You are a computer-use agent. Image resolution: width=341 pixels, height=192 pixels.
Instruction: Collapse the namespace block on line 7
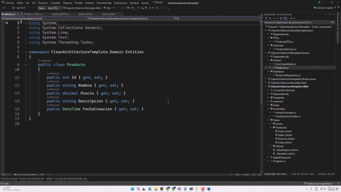click(26, 52)
